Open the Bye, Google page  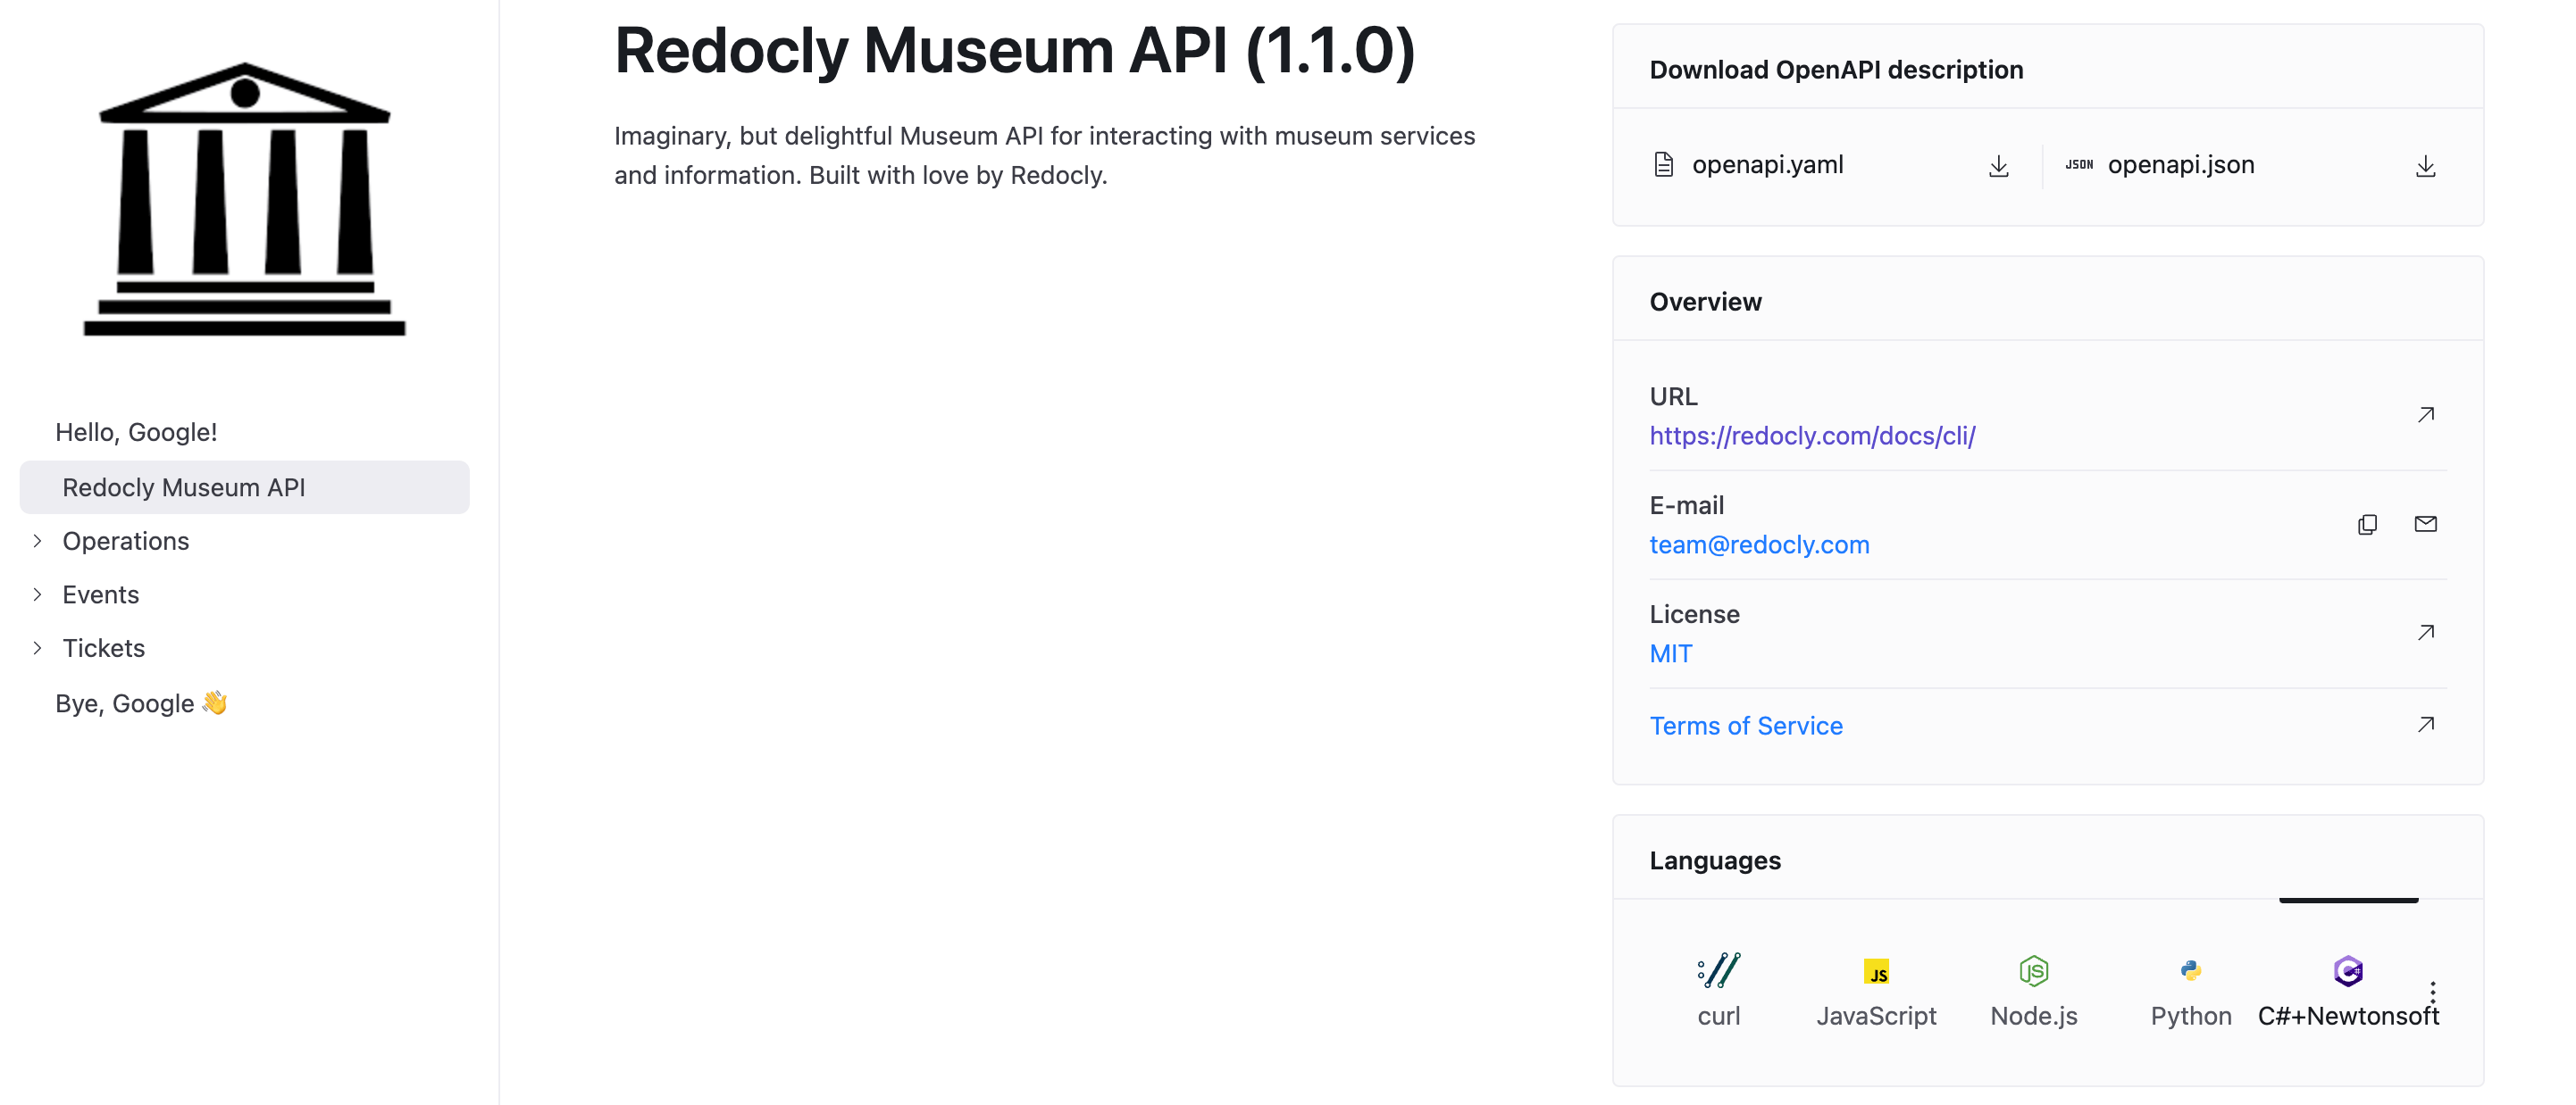pos(141,703)
